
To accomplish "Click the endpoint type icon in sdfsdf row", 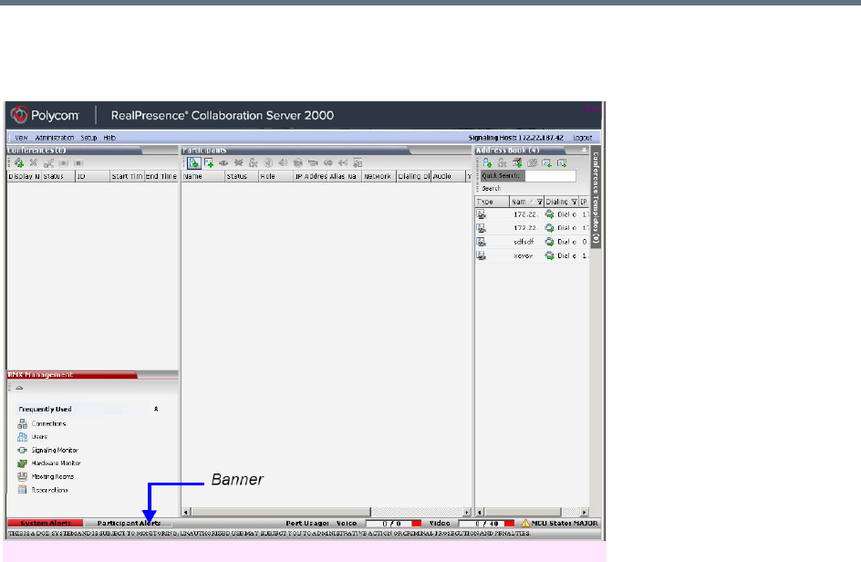I will (x=481, y=242).
